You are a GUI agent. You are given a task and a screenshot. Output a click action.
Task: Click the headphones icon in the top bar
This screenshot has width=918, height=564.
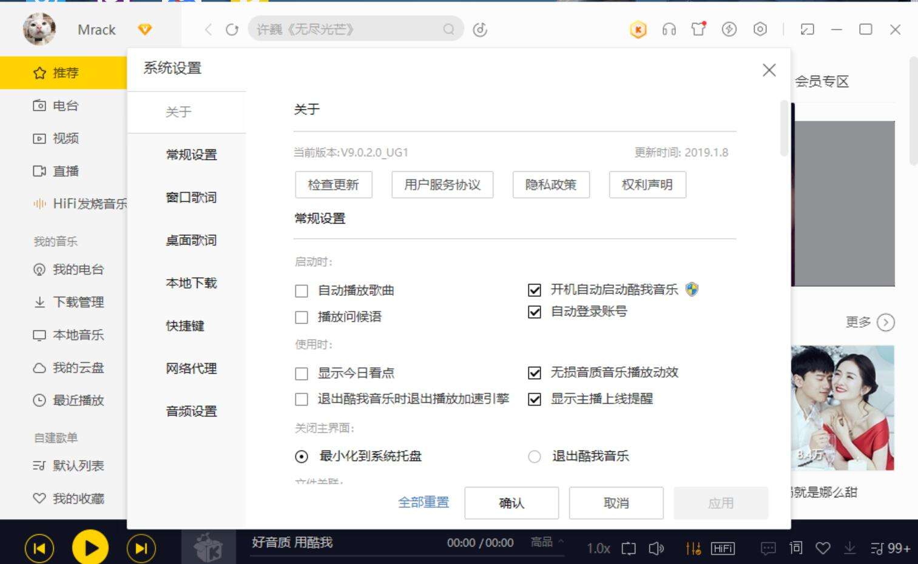click(x=669, y=29)
